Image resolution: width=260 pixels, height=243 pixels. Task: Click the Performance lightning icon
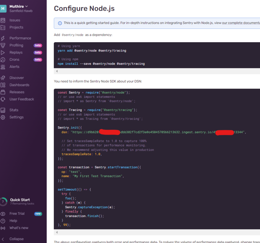[x=3, y=38]
